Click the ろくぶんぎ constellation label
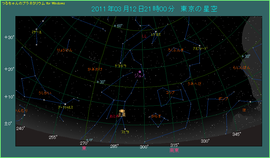 click(176, 50)
